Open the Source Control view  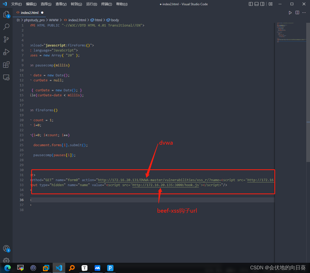point(6,39)
